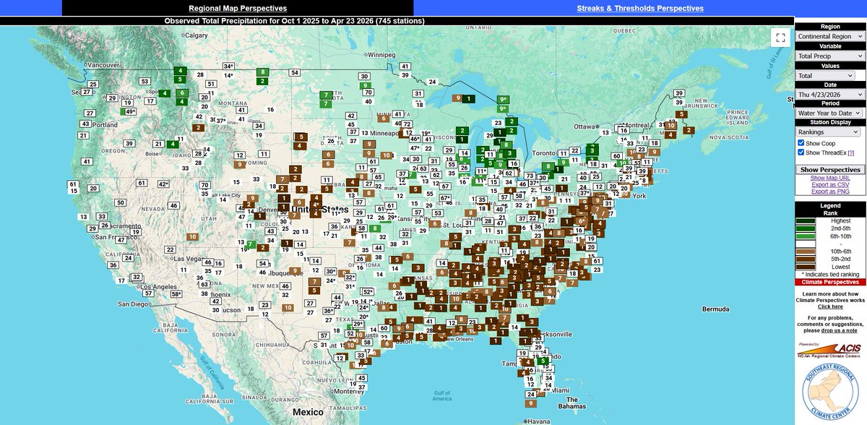Open the 42* station near Idaho-Nevada border
Screen dimensions: 867x425
point(163,184)
